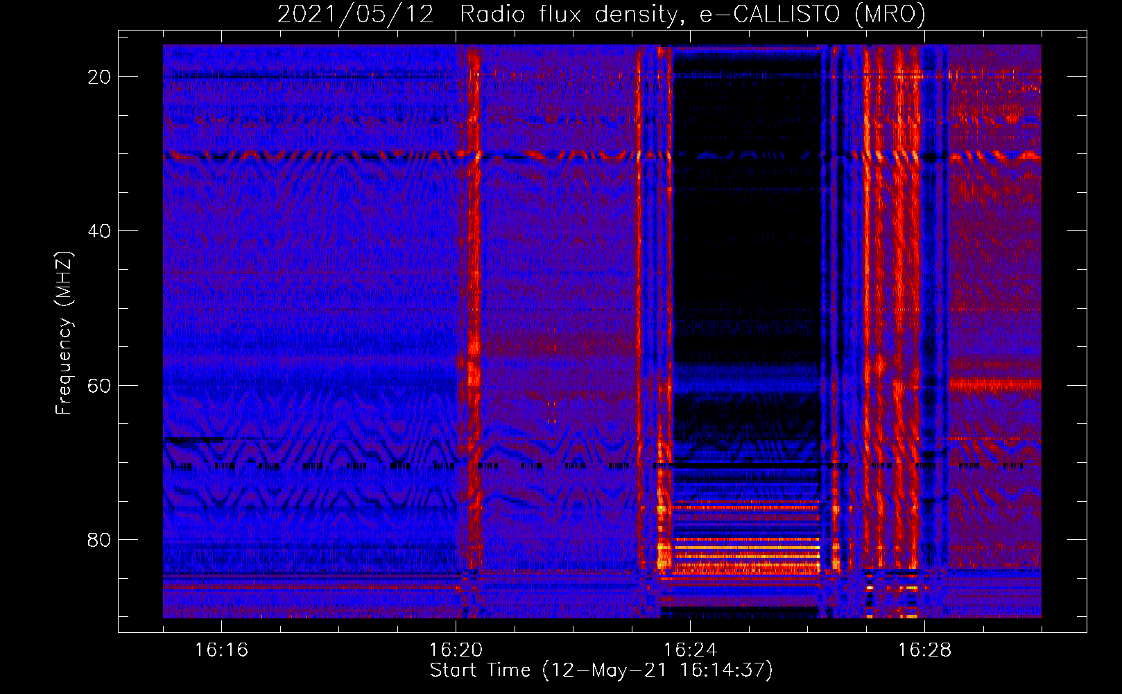Viewport: 1122px width, 694px height.
Task: Click the 80 MHz frequency tick label
Action: point(99,539)
